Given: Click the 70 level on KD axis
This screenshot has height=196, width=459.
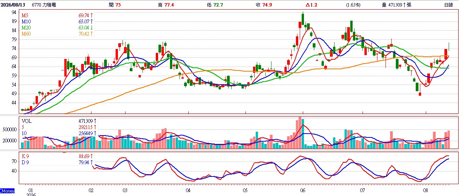Looking at the screenshot, I should click(14, 161).
